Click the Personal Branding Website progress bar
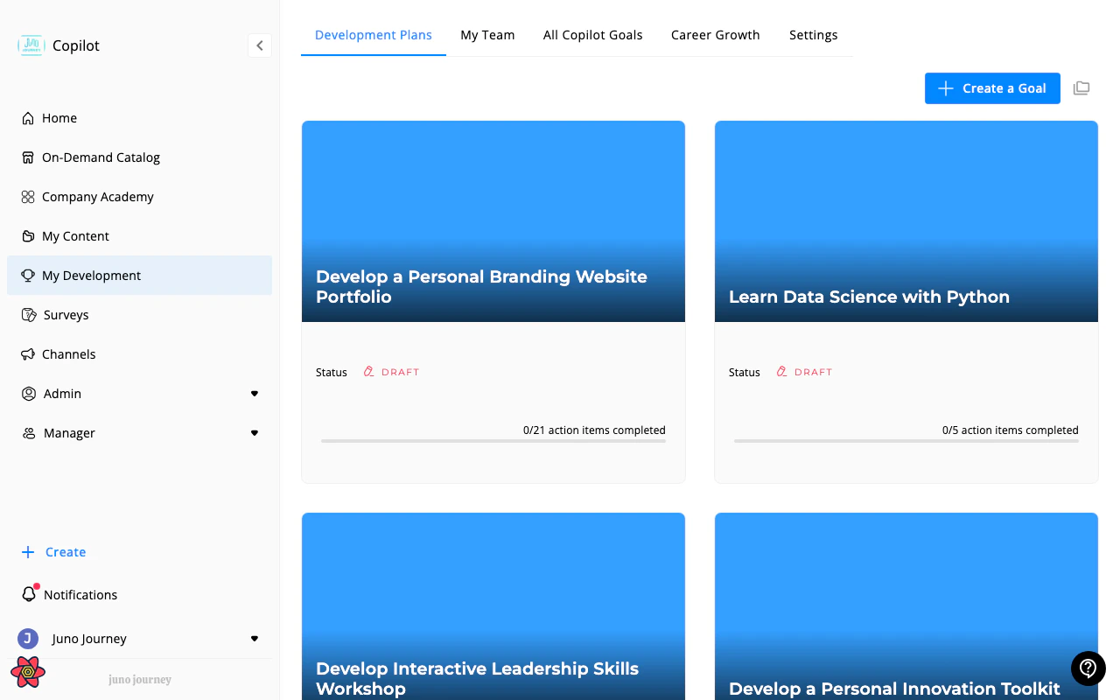This screenshot has height=700, width=1120. tap(493, 441)
